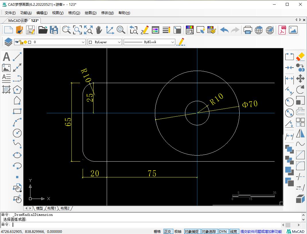This screenshot has width=307, height=234.
Task: Click the Print icon
Action: (248, 30)
